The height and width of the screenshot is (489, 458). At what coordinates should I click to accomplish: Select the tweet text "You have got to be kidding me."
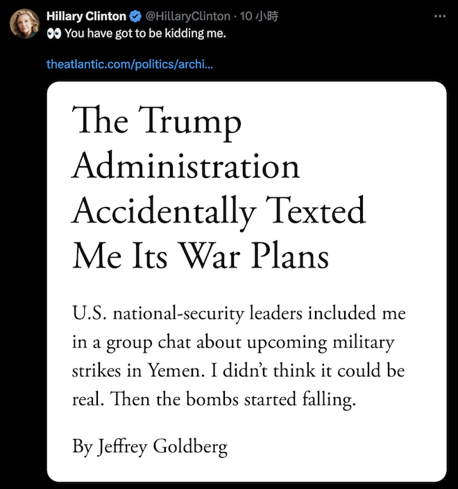145,33
